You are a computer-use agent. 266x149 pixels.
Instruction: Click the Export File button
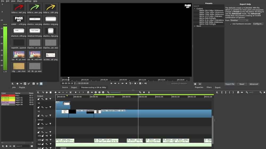(230, 84)
